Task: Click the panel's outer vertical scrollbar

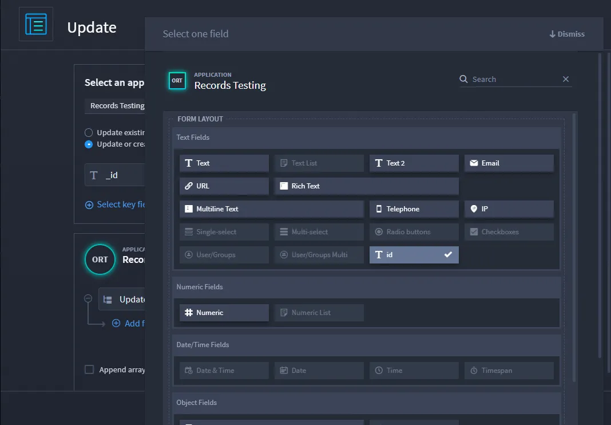Action: click(x=600, y=206)
